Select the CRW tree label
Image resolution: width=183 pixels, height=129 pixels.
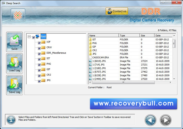49,47
